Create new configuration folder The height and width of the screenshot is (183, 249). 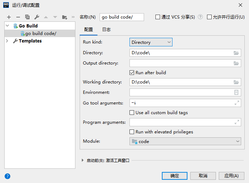coord(64,17)
